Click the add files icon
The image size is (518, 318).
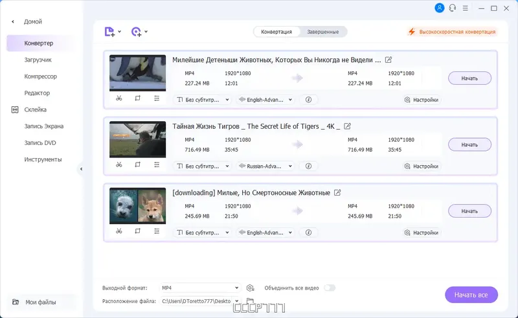point(109,32)
